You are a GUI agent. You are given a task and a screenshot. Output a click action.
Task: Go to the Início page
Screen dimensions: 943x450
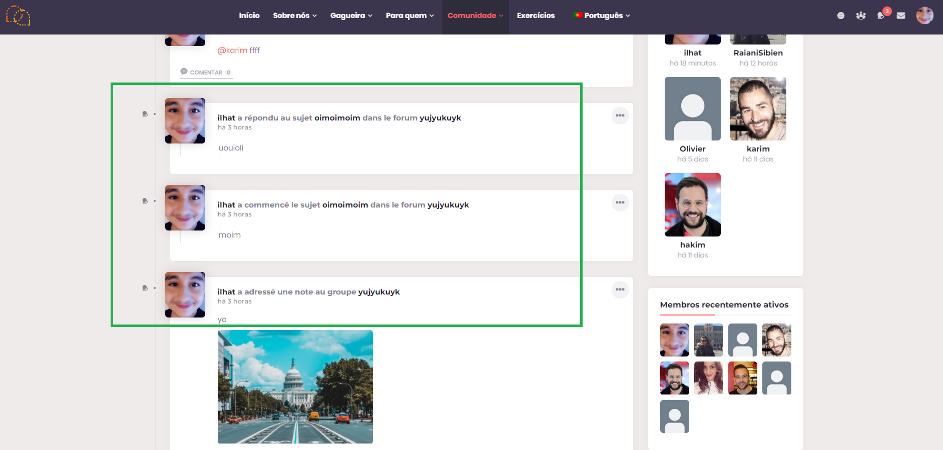(249, 15)
